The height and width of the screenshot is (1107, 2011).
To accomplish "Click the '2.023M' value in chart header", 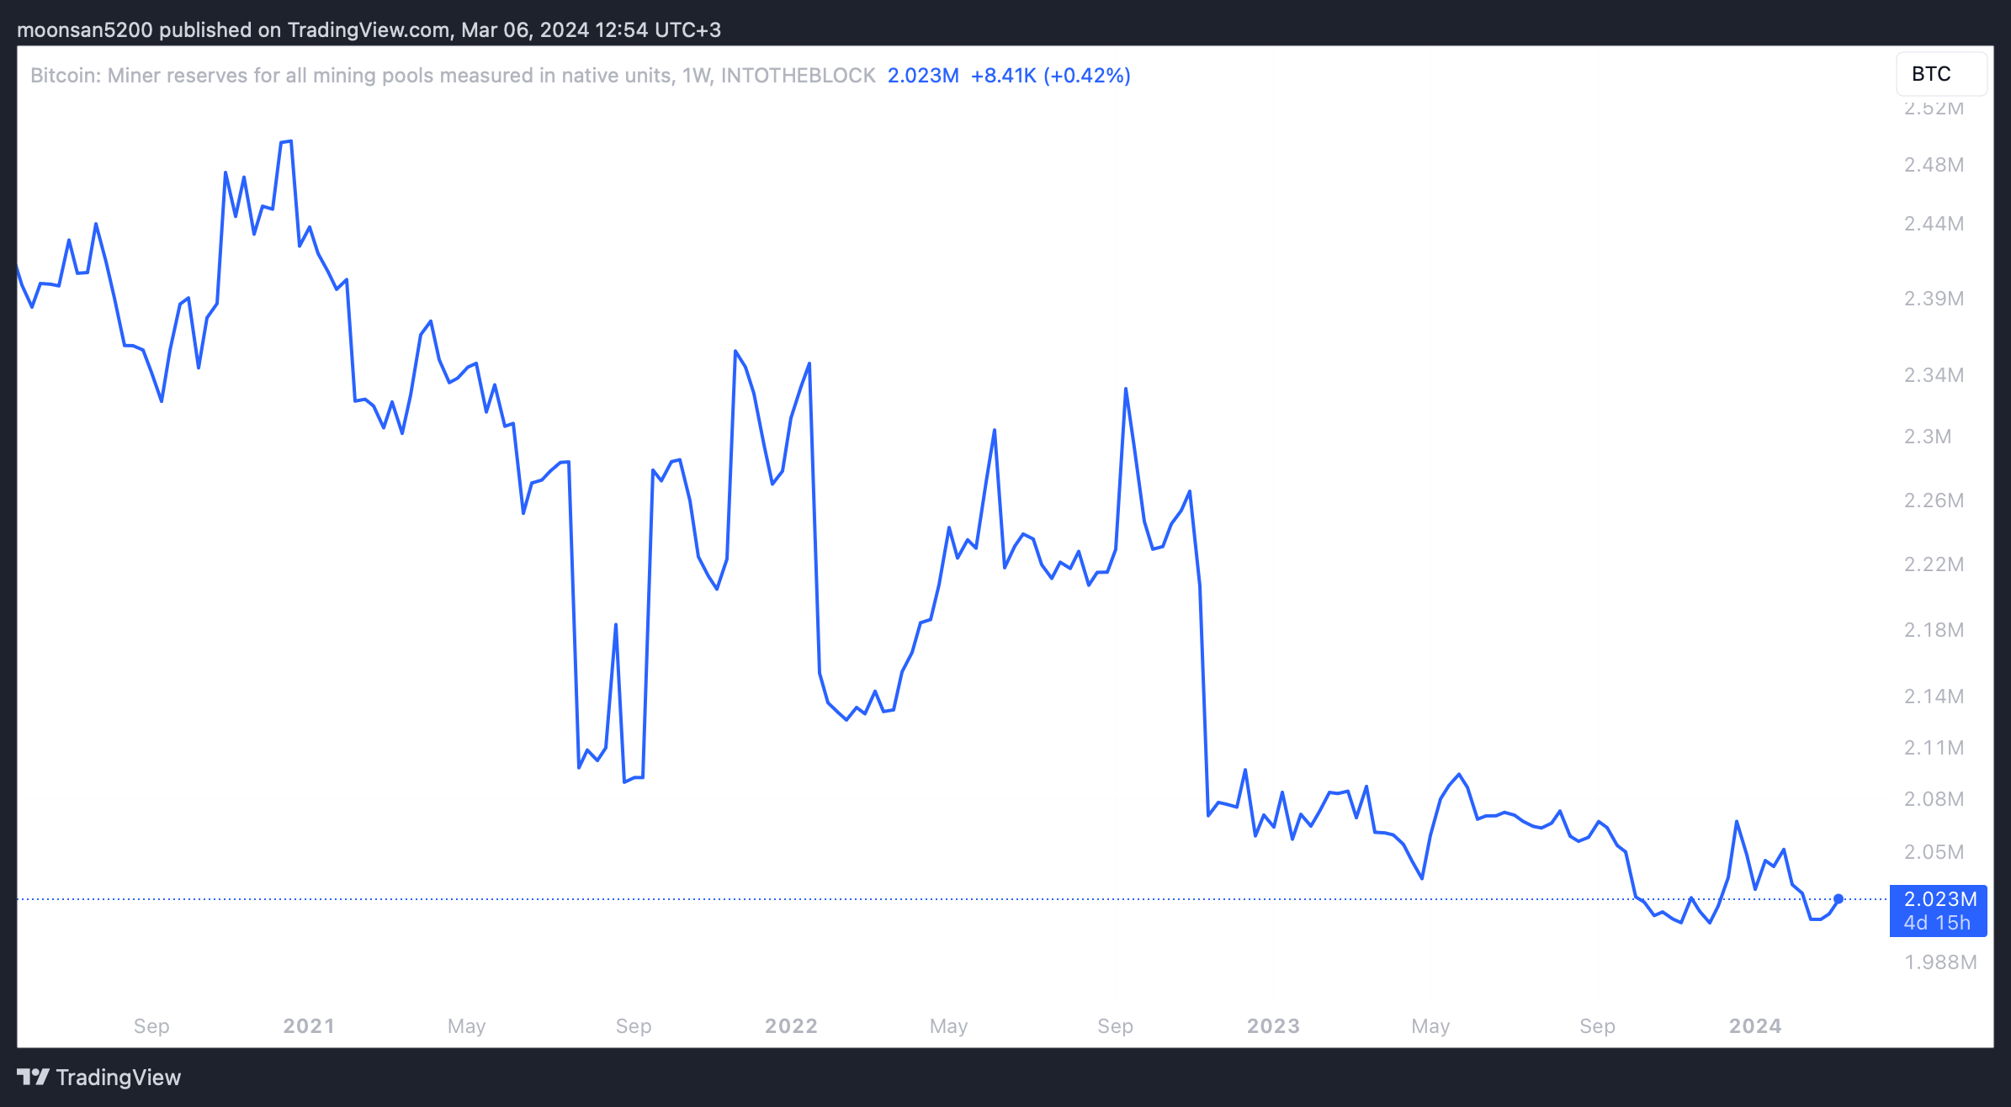I will (x=923, y=76).
